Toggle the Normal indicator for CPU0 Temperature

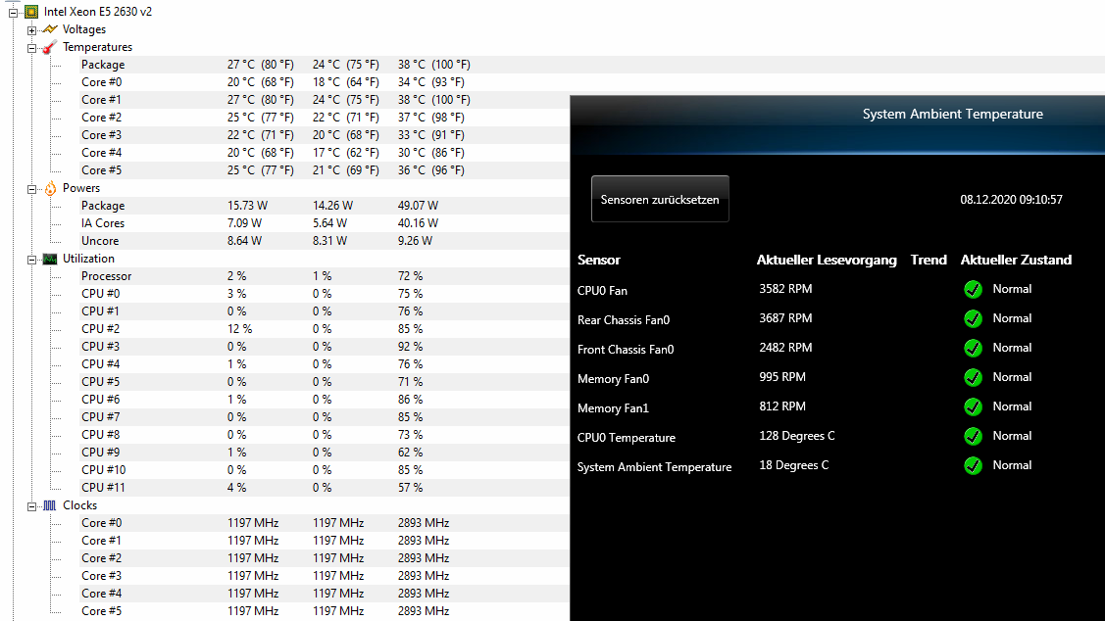click(x=973, y=436)
